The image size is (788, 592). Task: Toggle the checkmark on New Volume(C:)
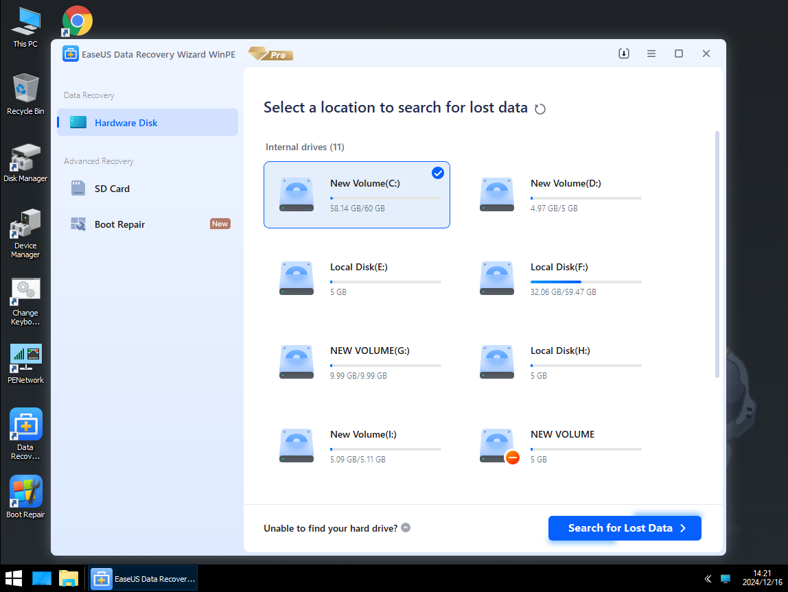click(438, 174)
